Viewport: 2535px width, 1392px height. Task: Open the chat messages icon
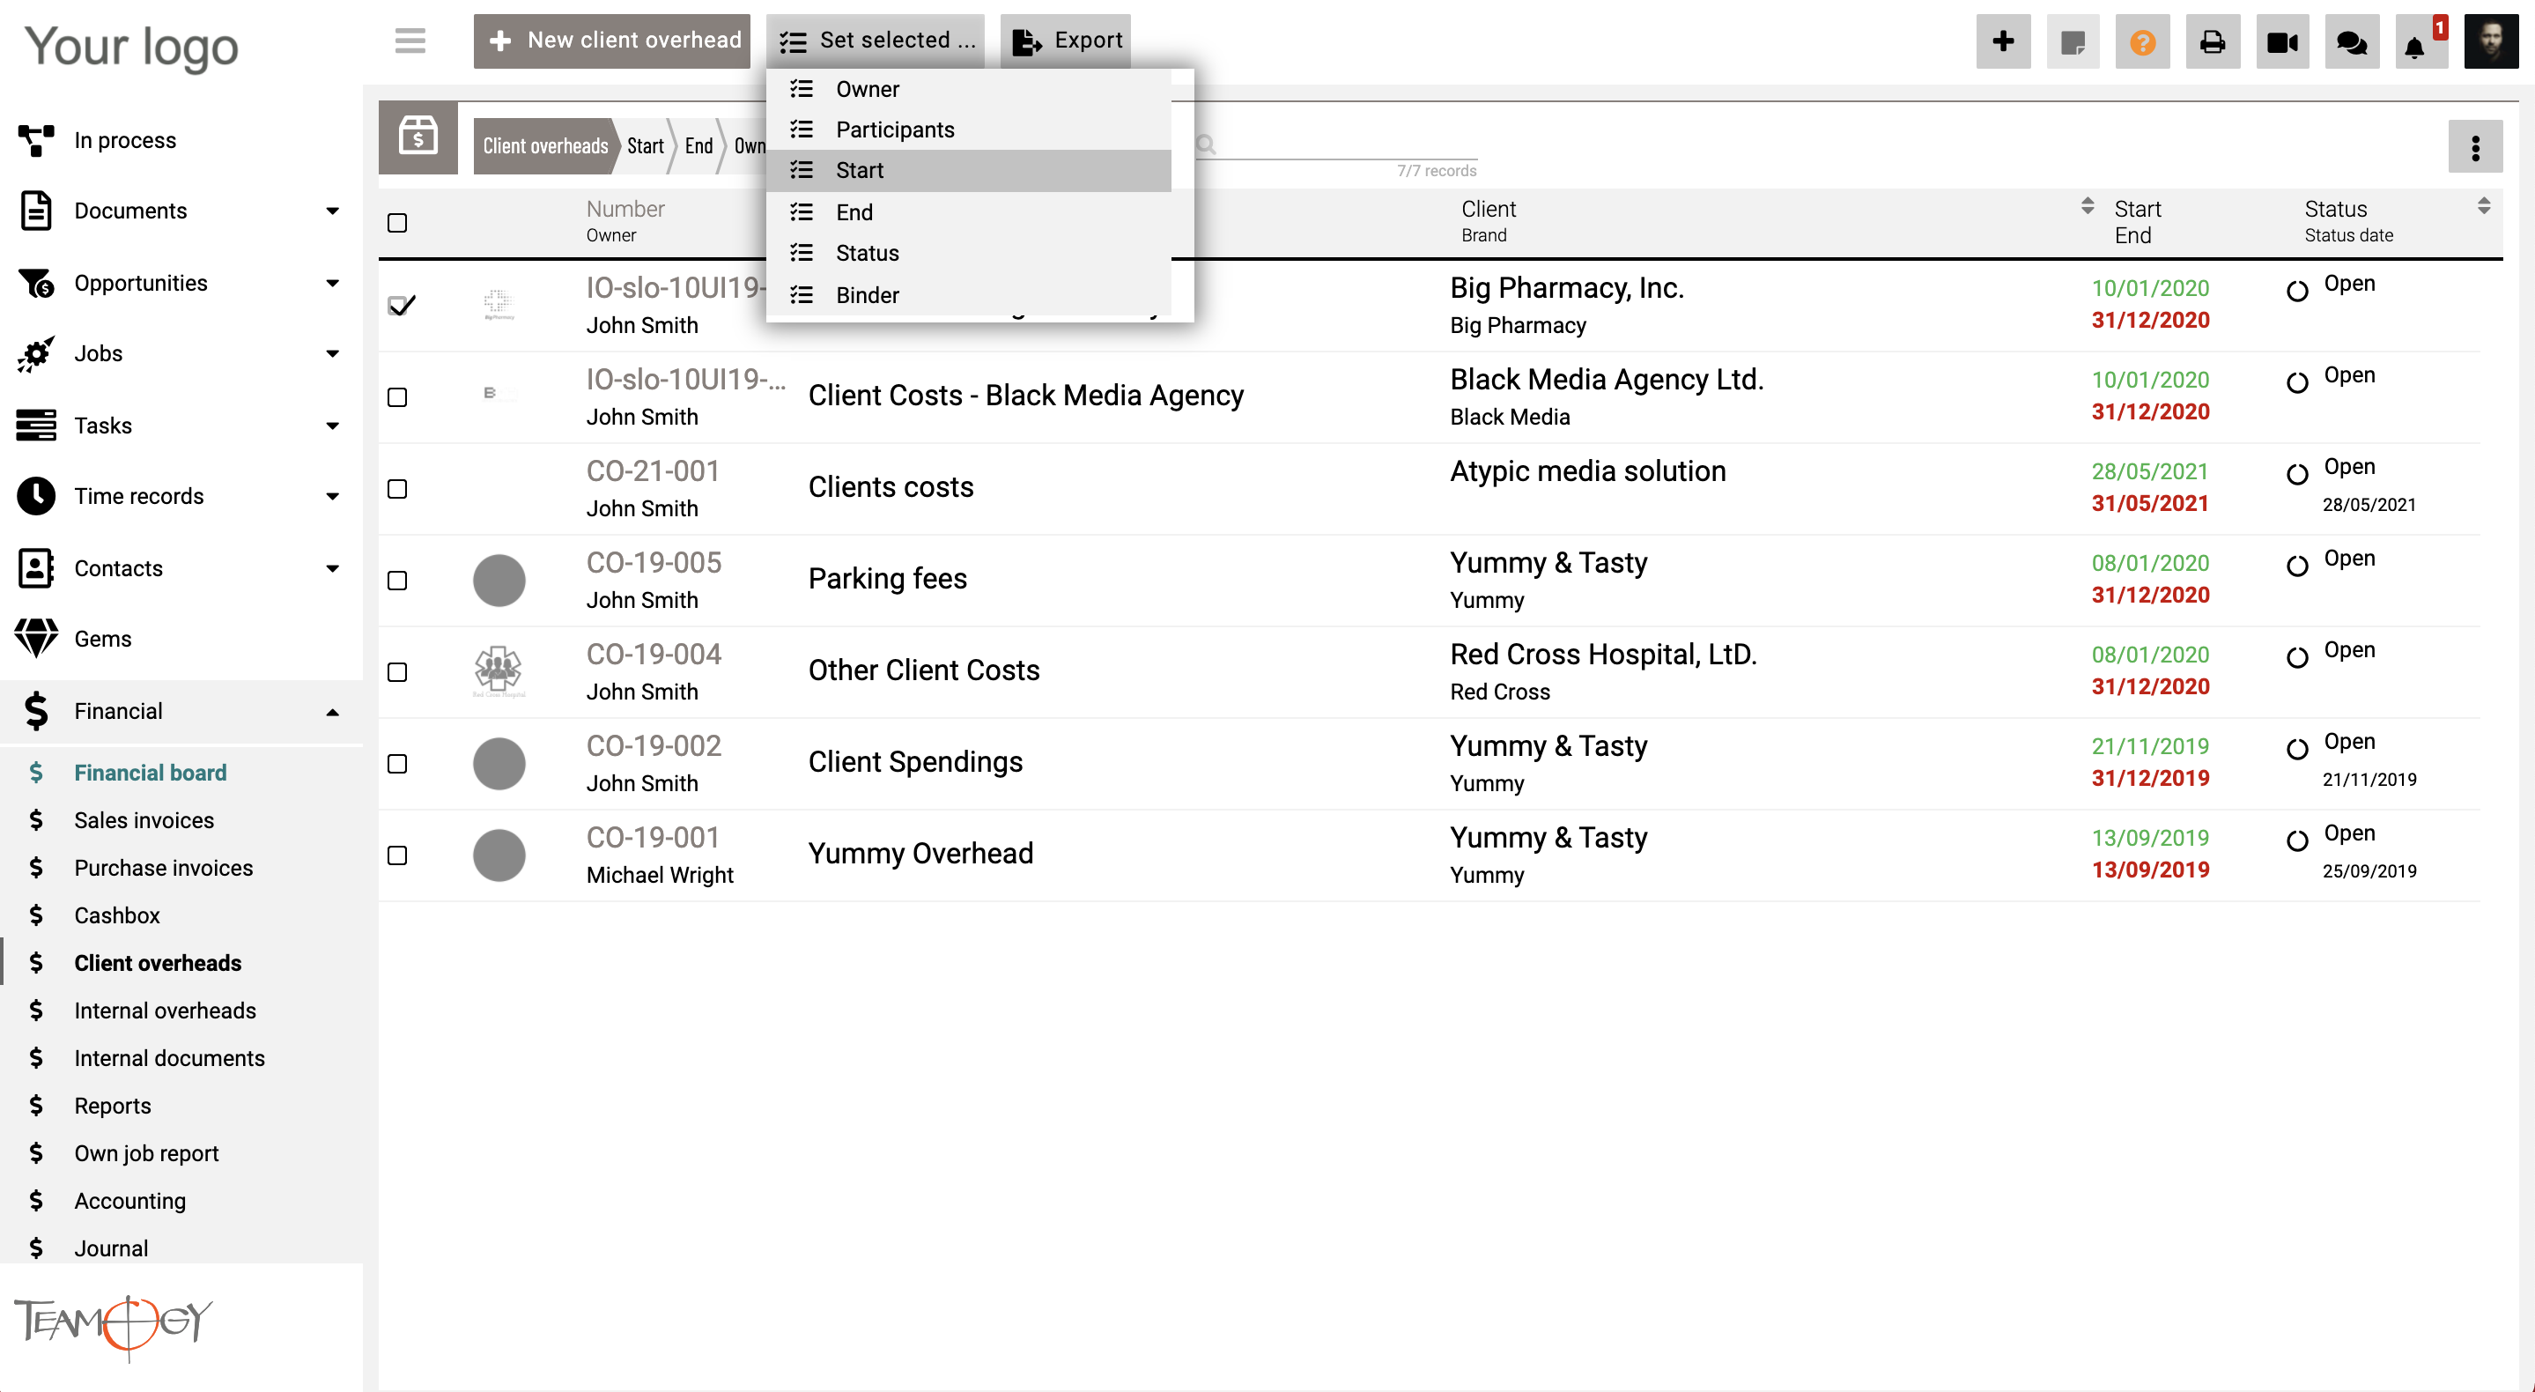2351,42
